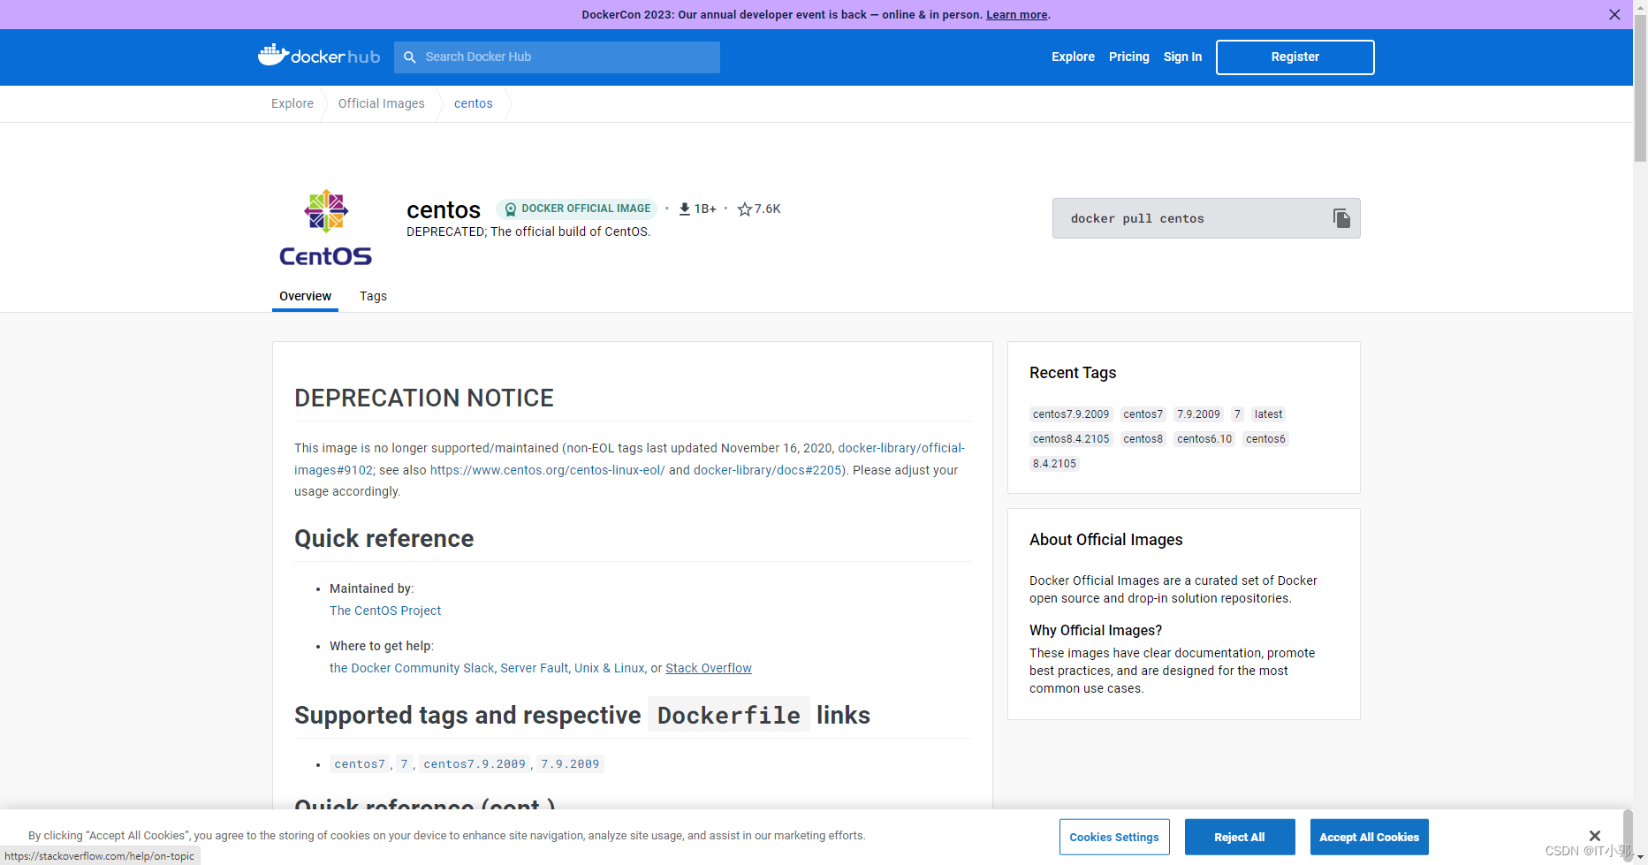Viewport: 1648px width, 865px height.
Task: Click the 'Recent Tags' heading
Action: [1073, 373]
